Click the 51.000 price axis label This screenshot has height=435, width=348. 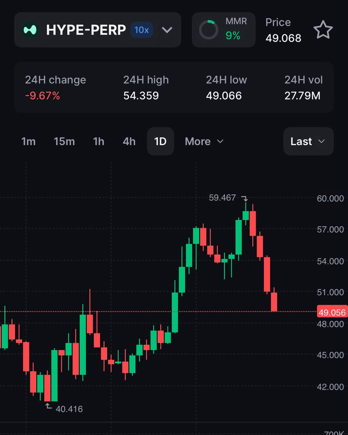tap(330, 292)
